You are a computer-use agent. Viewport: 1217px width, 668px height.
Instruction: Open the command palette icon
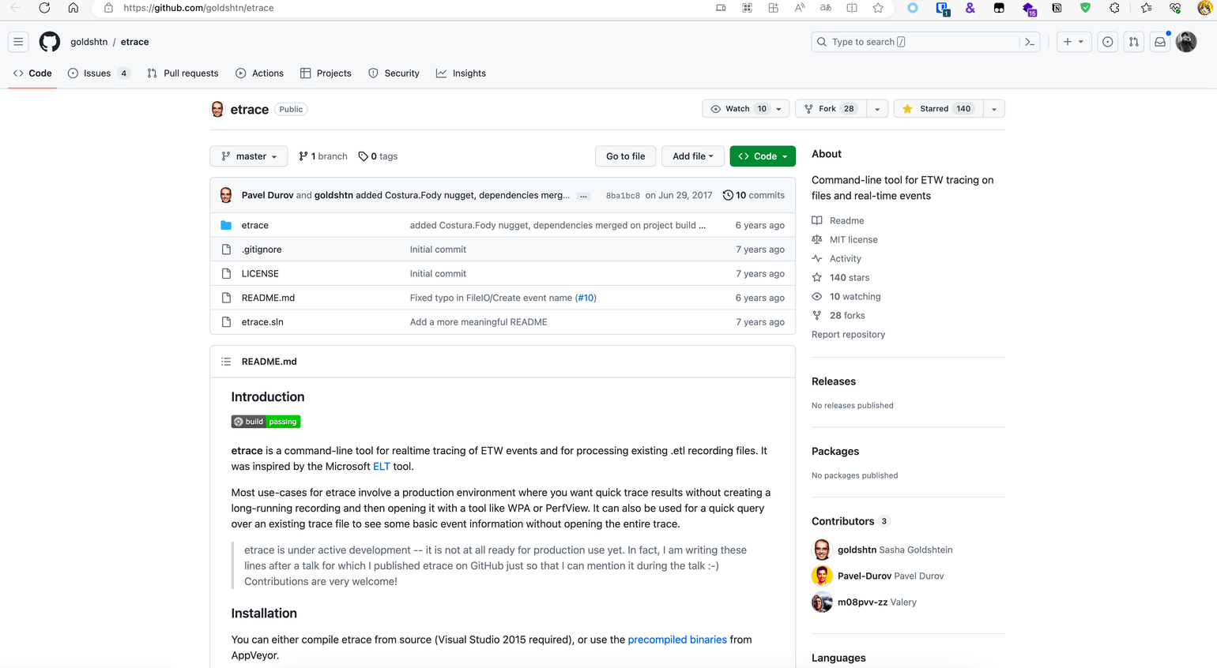1030,42
